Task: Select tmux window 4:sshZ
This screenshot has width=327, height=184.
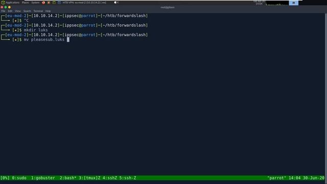Action: point(110,178)
